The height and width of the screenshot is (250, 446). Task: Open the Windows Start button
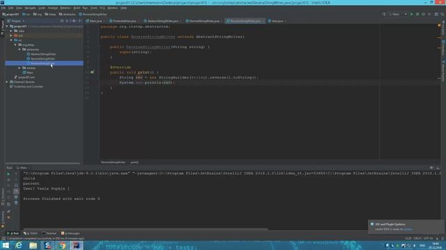point(6,245)
